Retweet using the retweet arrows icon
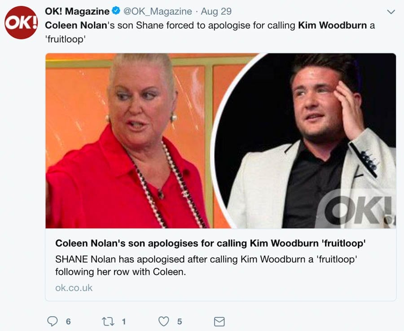 (x=108, y=322)
